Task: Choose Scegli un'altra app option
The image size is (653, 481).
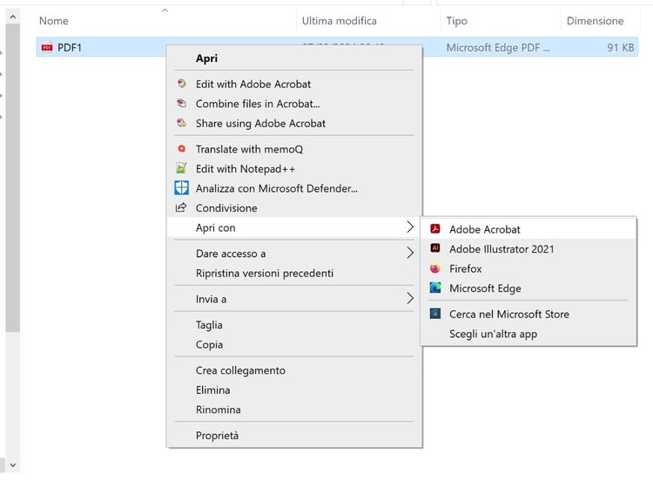Action: click(493, 334)
